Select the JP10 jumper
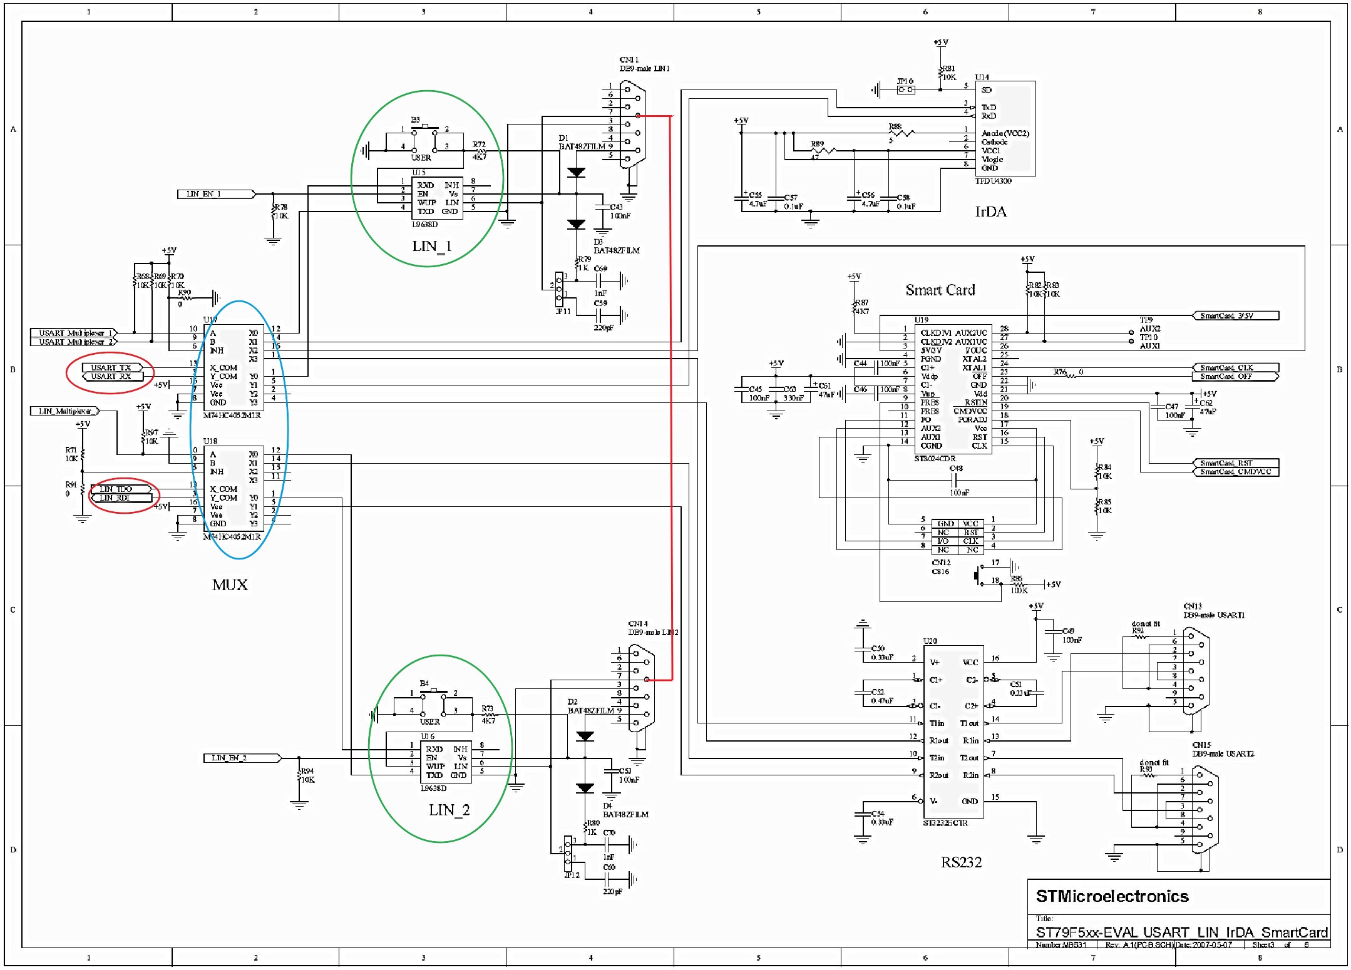This screenshot has height=970, width=1351. pos(905,90)
